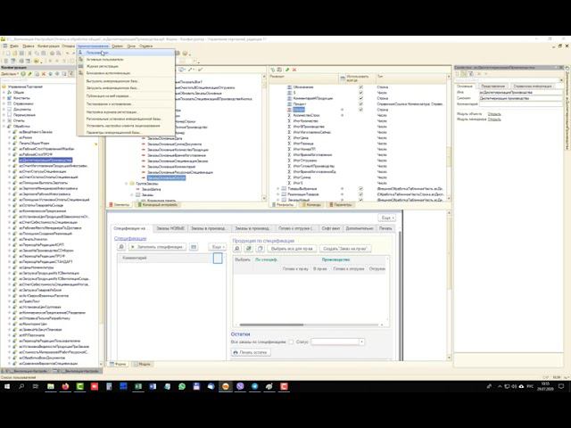
Task: Click magnifier icon under Спецификации
Action: pos(121,247)
